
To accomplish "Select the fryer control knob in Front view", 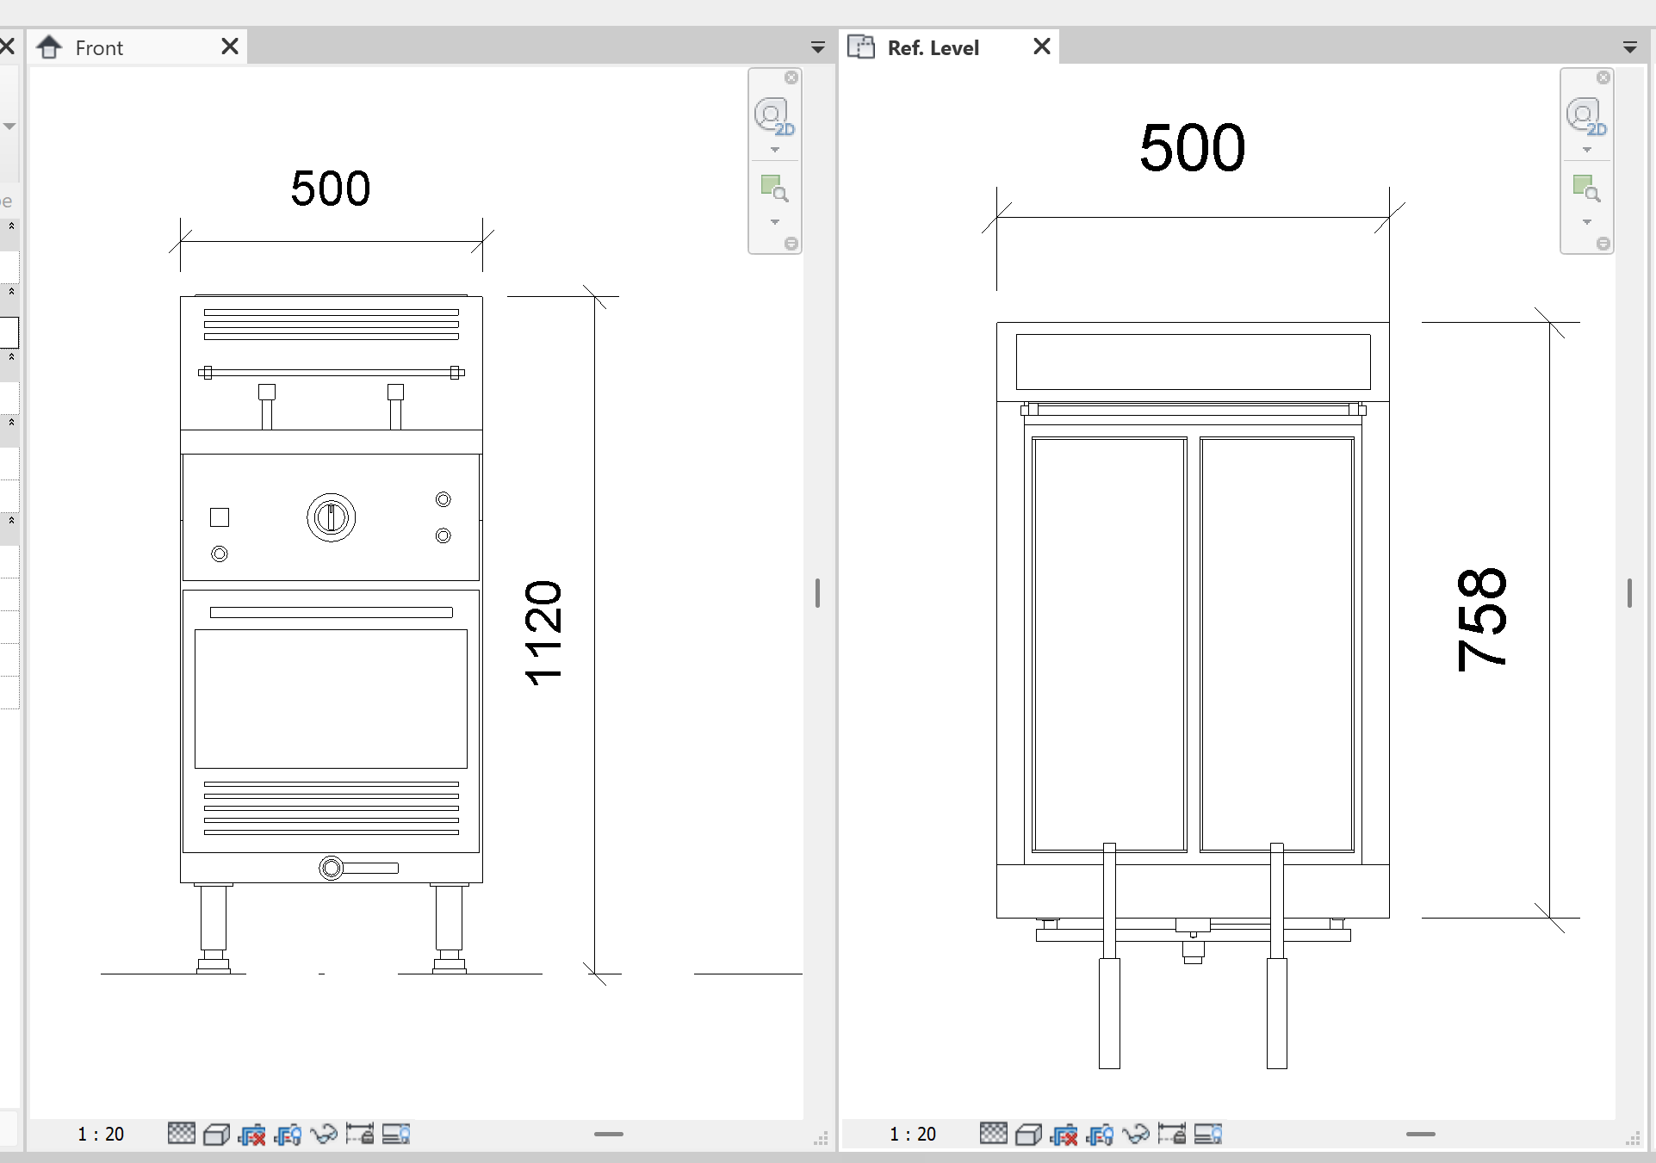I will click(x=331, y=517).
